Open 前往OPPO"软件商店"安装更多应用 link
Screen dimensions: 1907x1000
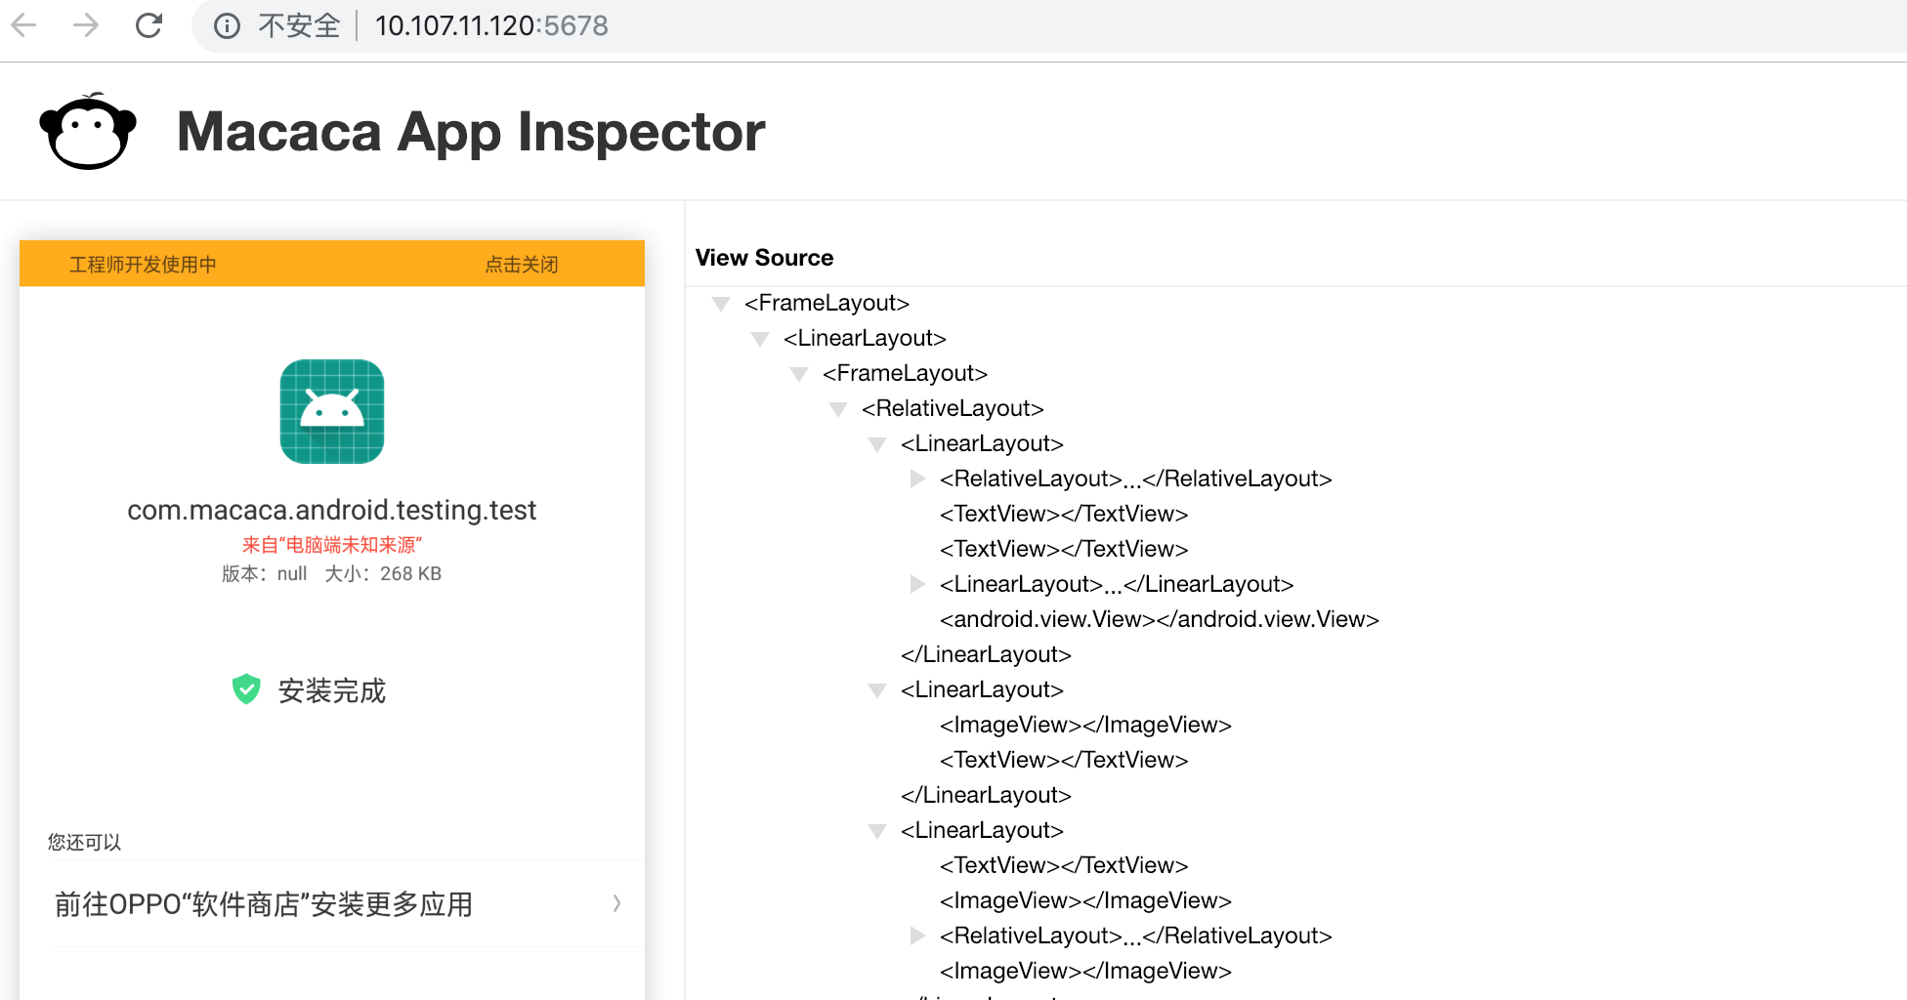point(264,904)
